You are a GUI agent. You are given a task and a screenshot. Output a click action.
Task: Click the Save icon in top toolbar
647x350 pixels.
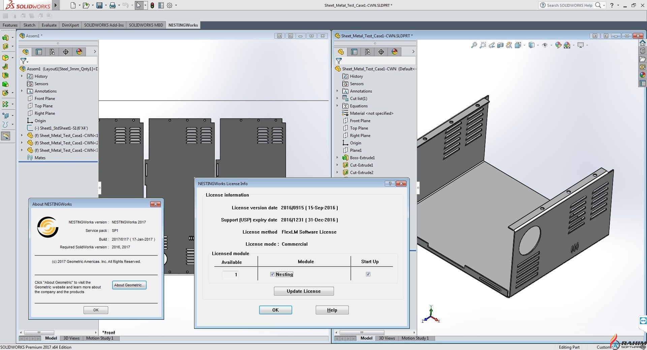[99, 5]
